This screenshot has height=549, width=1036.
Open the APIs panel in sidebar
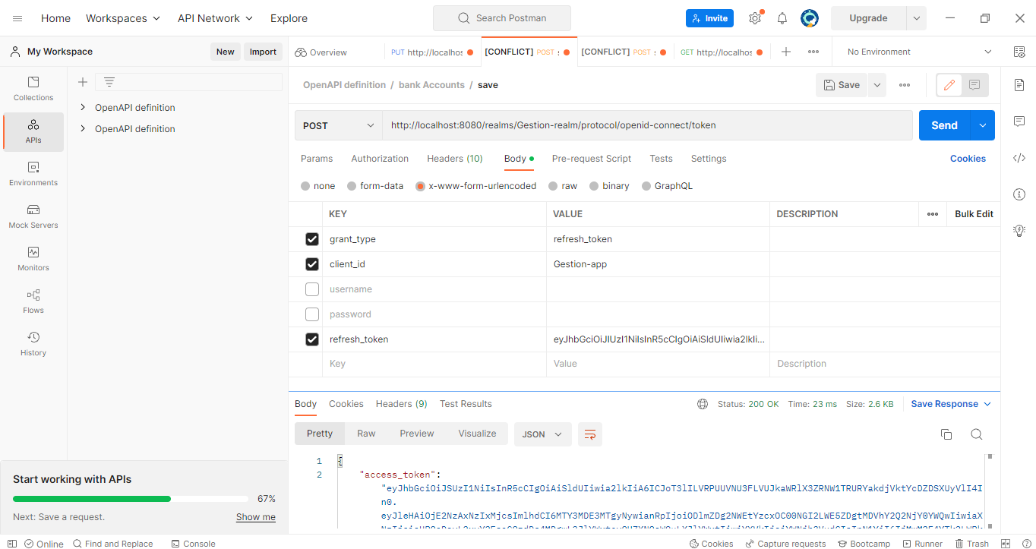(33, 131)
